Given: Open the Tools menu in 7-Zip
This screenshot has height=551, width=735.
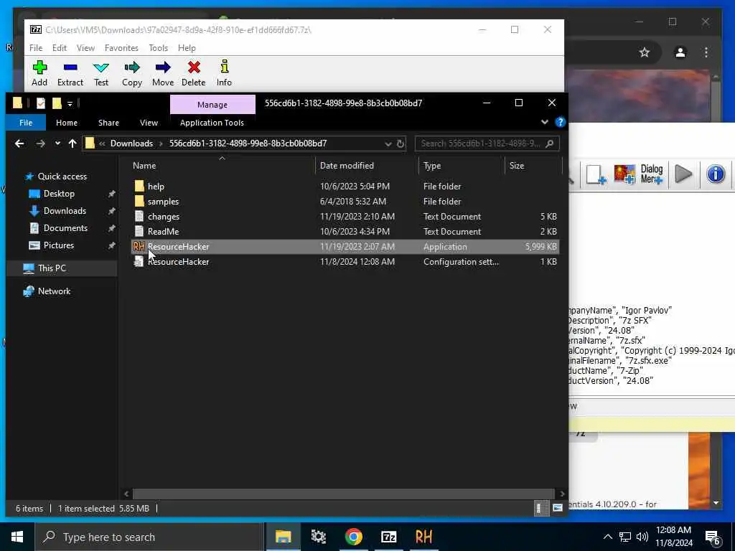Looking at the screenshot, I should [159, 48].
